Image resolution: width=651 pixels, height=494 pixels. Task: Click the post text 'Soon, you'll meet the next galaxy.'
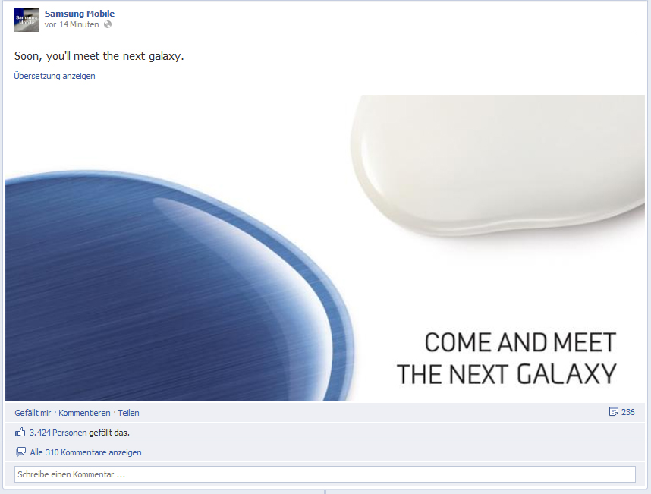point(99,56)
